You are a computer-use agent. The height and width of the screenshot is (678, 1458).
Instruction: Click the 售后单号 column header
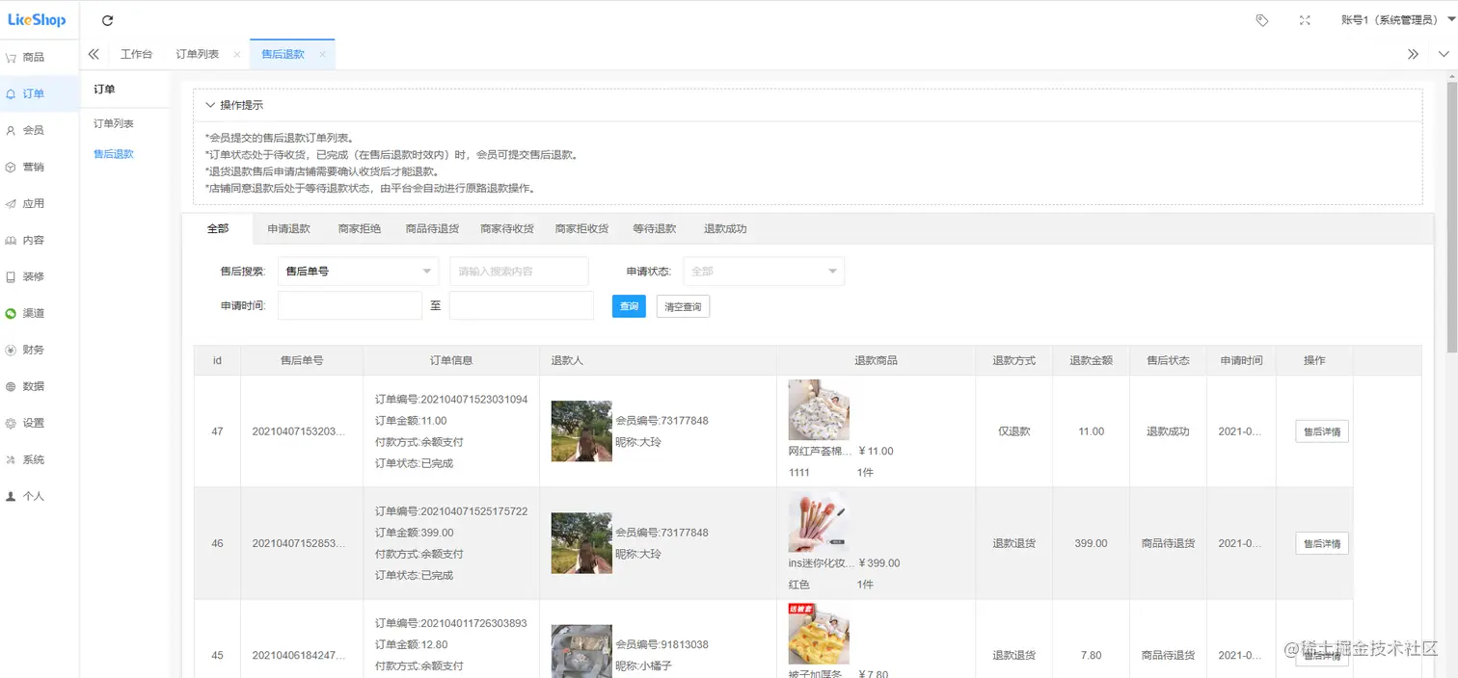[x=302, y=360]
